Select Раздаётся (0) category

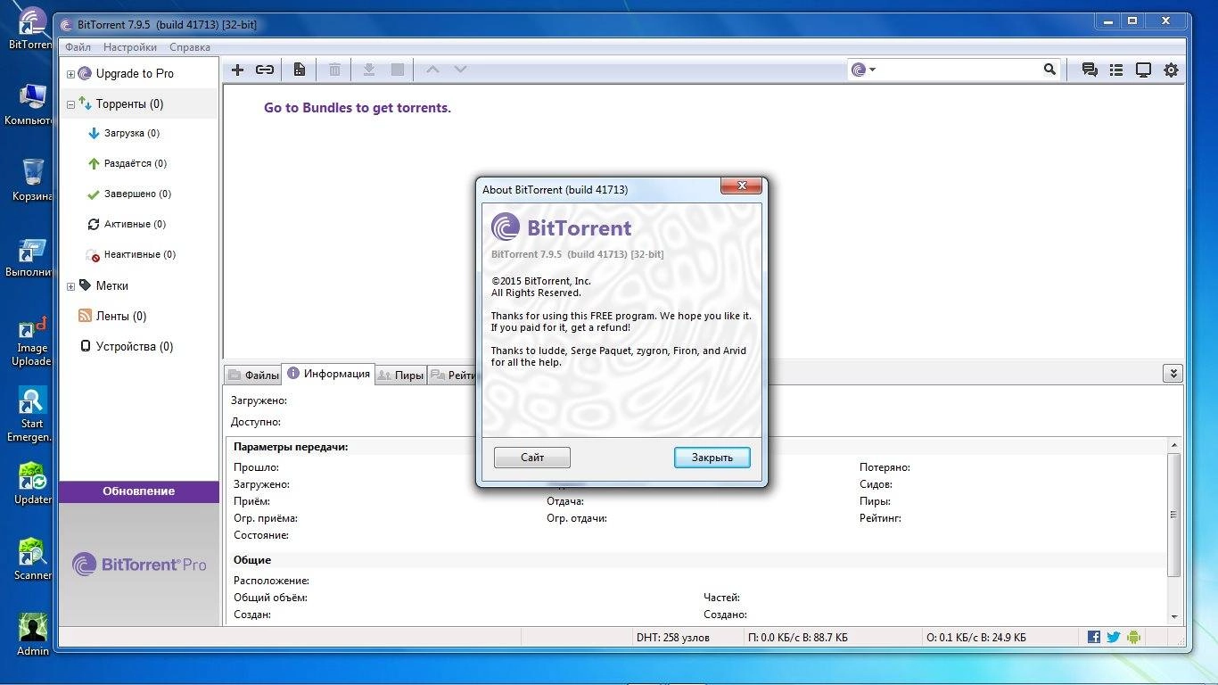135,164
